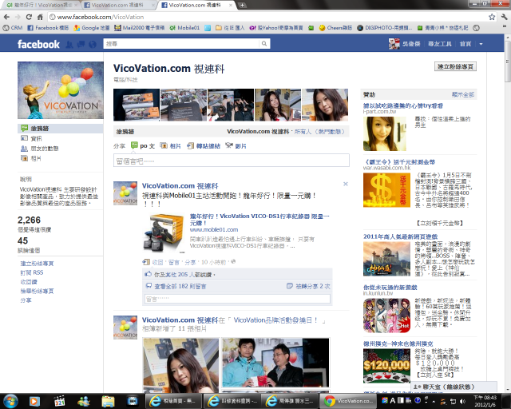Click the www.mobile01.com link
Screen dimensions: 511x409
click(214, 229)
